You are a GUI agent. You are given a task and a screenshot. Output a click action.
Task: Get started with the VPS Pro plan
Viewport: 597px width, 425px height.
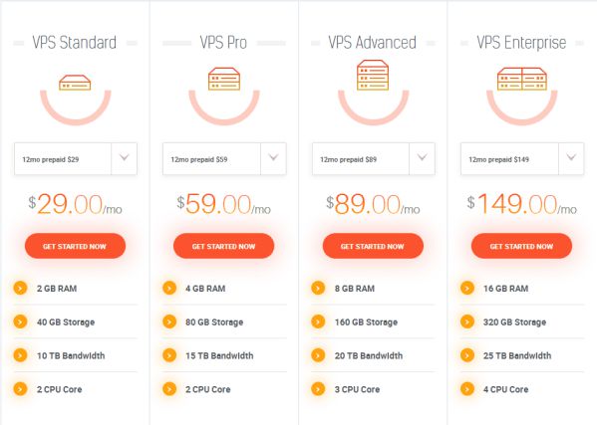[224, 246]
